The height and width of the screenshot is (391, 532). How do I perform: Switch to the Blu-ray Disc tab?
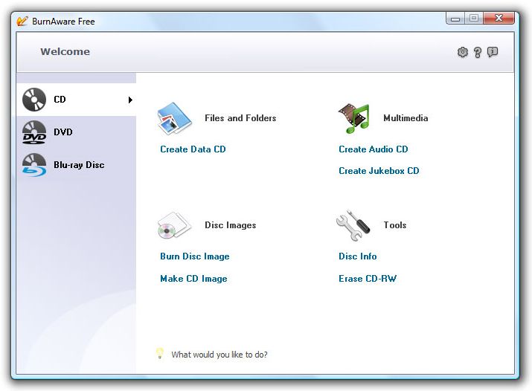(77, 165)
